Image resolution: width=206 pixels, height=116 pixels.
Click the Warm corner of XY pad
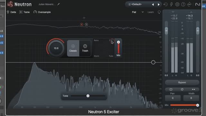97,56
